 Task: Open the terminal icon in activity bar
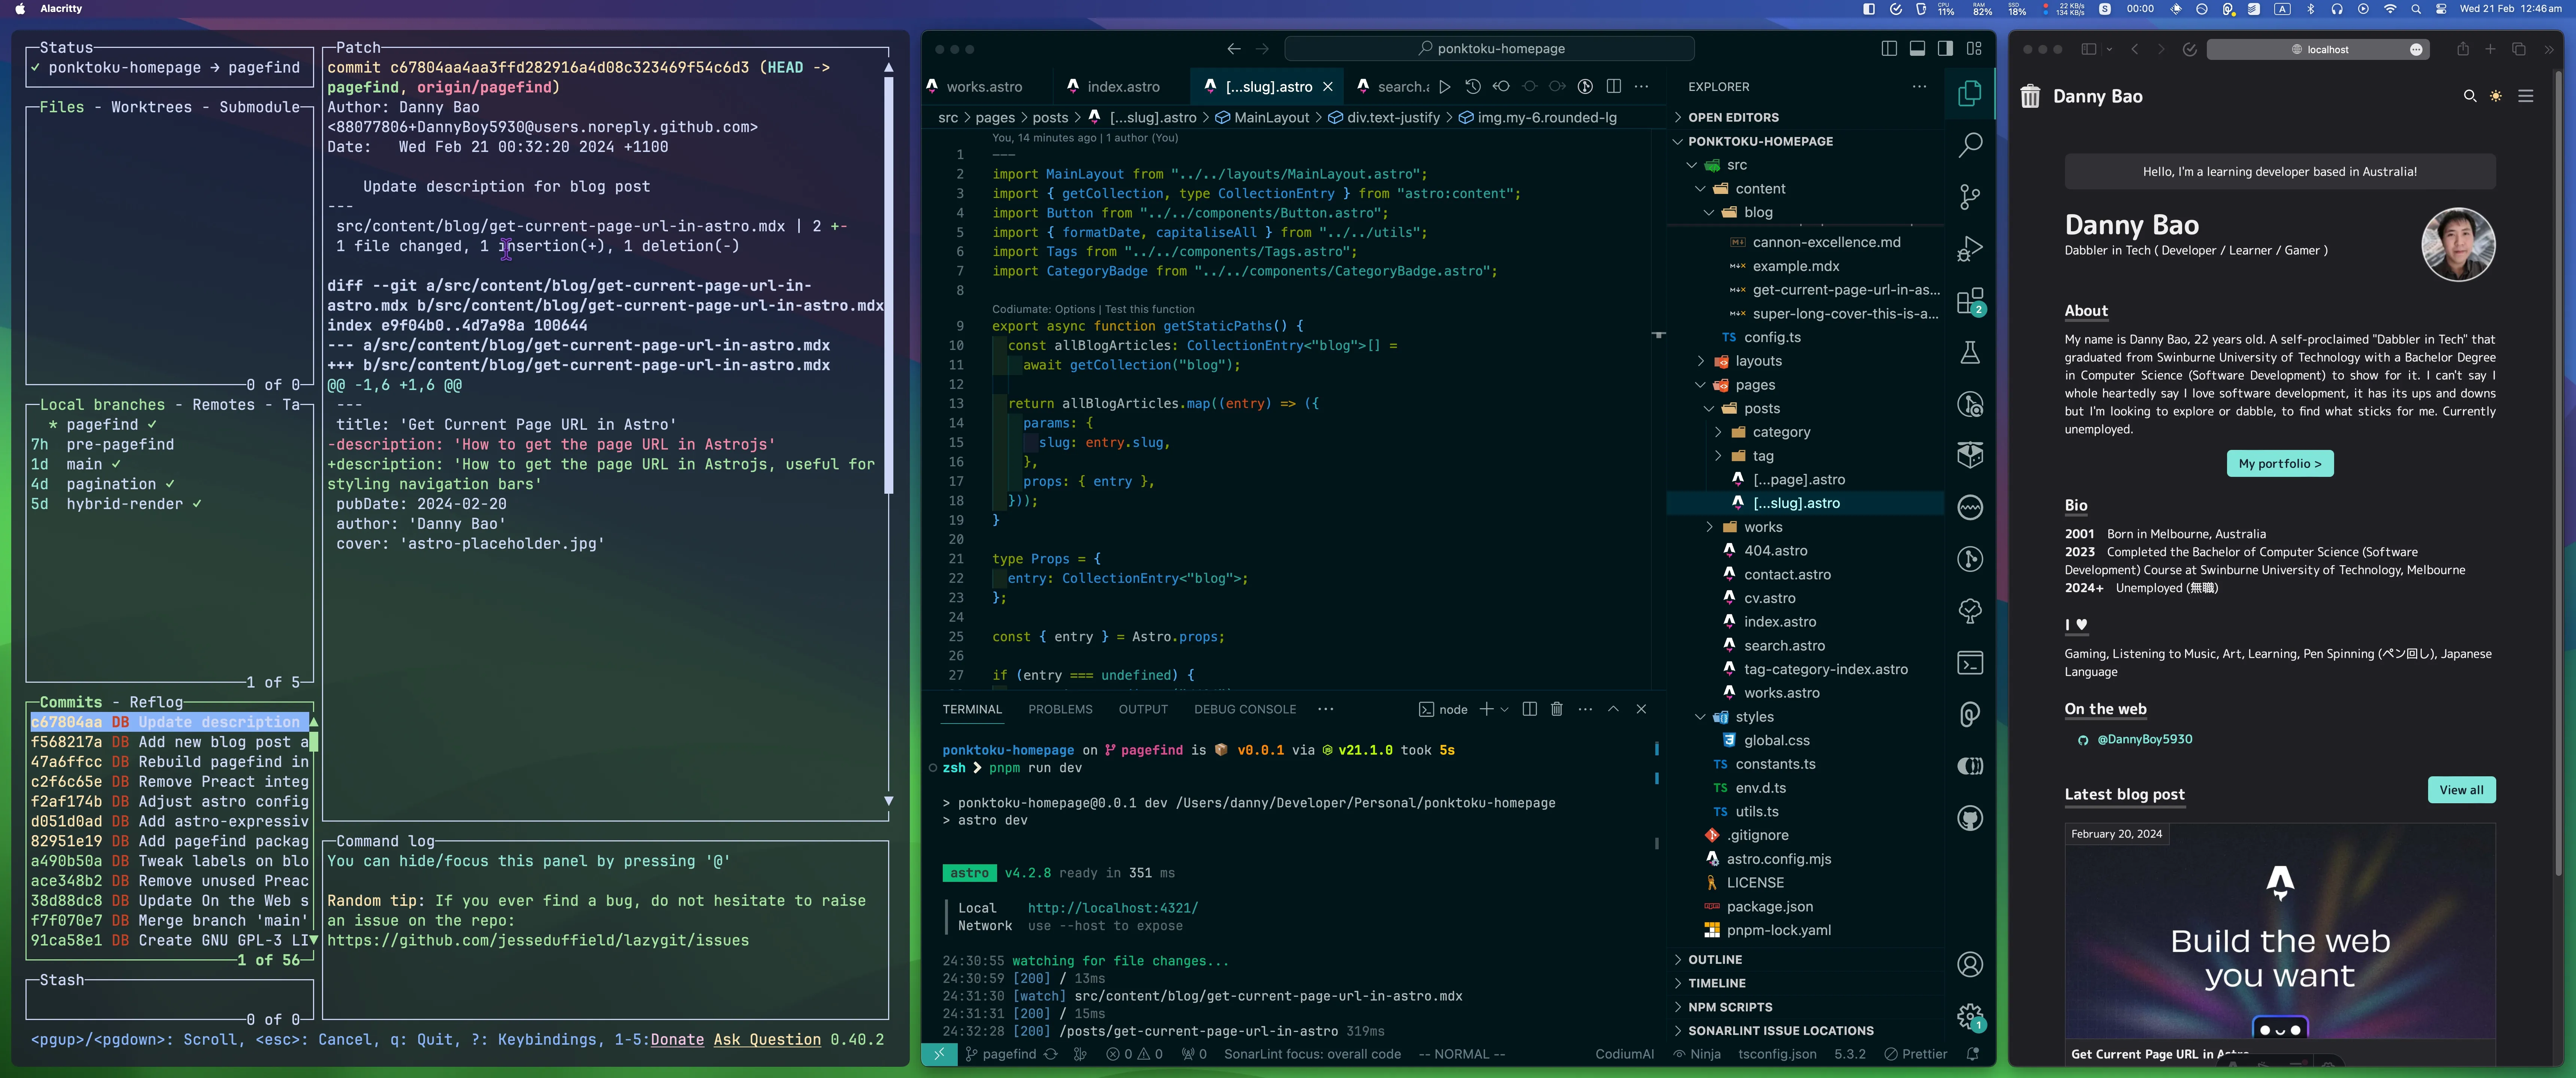tap(1970, 663)
